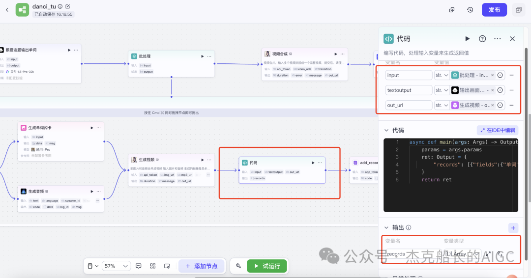Run the 生成视频 node

[x=203, y=160]
